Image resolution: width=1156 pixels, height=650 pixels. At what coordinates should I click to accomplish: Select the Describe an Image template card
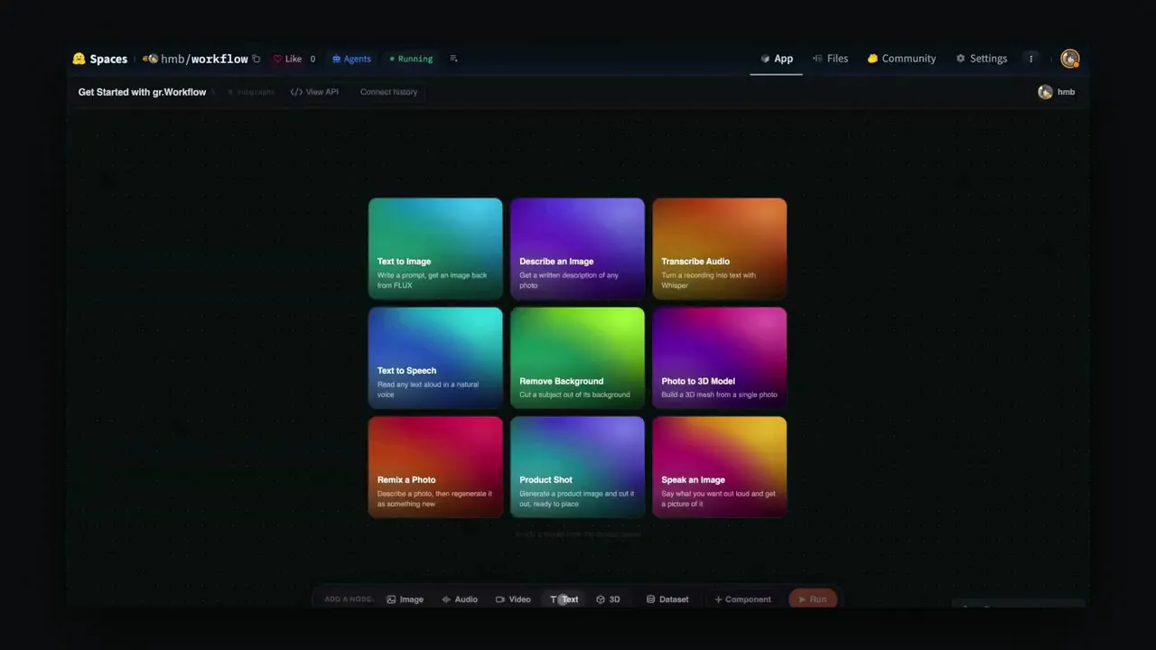tap(577, 248)
